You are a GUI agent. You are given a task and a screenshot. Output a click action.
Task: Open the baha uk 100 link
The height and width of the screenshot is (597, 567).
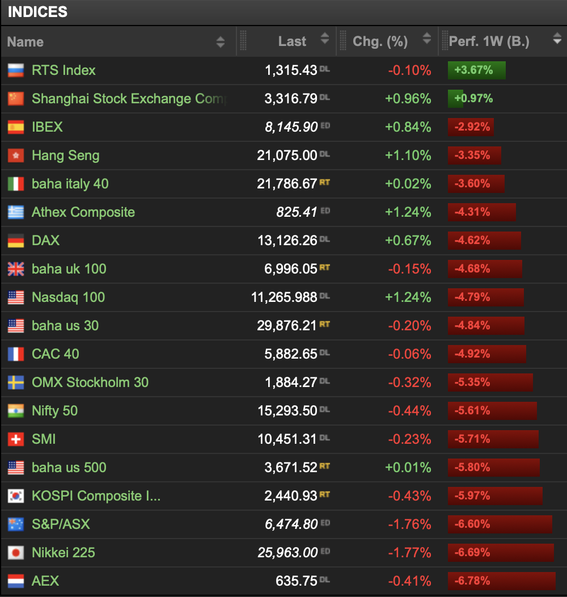(69, 269)
